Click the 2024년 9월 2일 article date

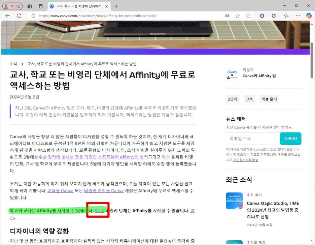coord(24,97)
